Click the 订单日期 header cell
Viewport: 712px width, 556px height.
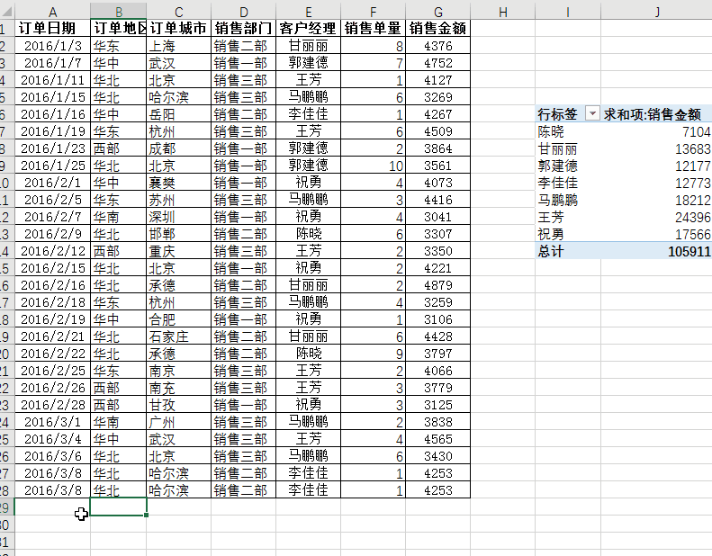click(53, 28)
